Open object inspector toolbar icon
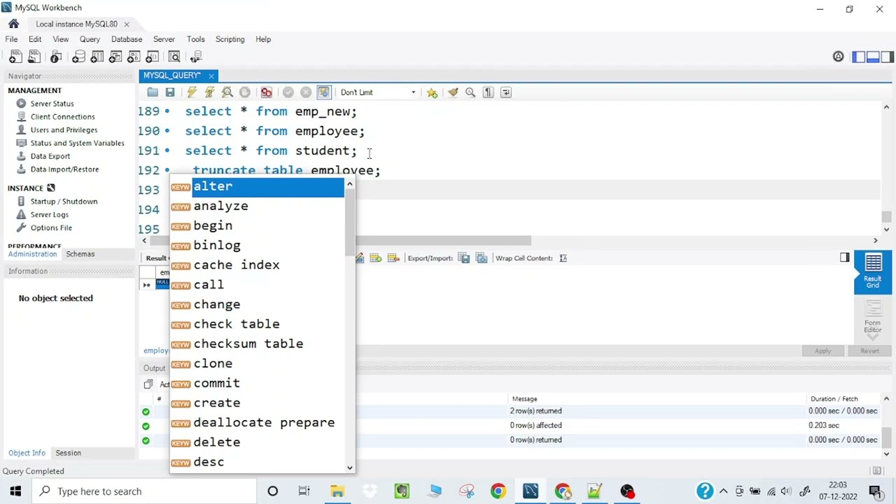This screenshot has height=504, width=896. click(56, 57)
